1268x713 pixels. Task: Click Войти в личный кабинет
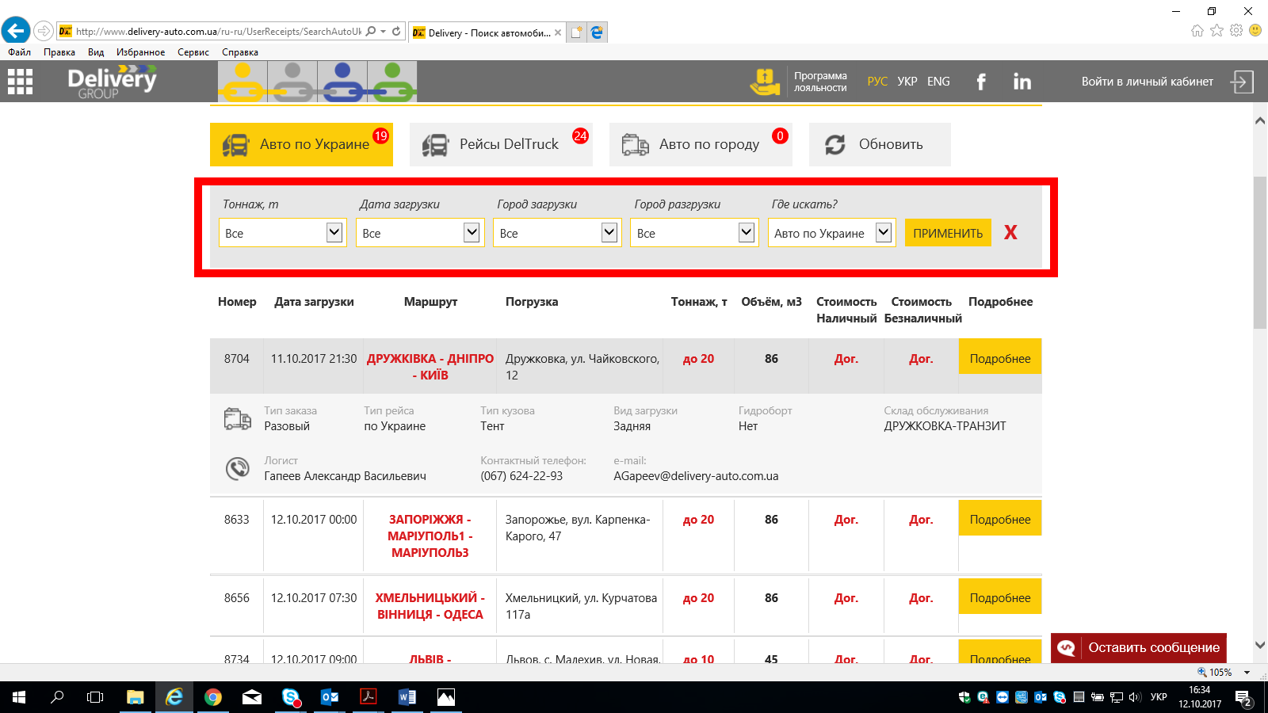click(x=1148, y=82)
